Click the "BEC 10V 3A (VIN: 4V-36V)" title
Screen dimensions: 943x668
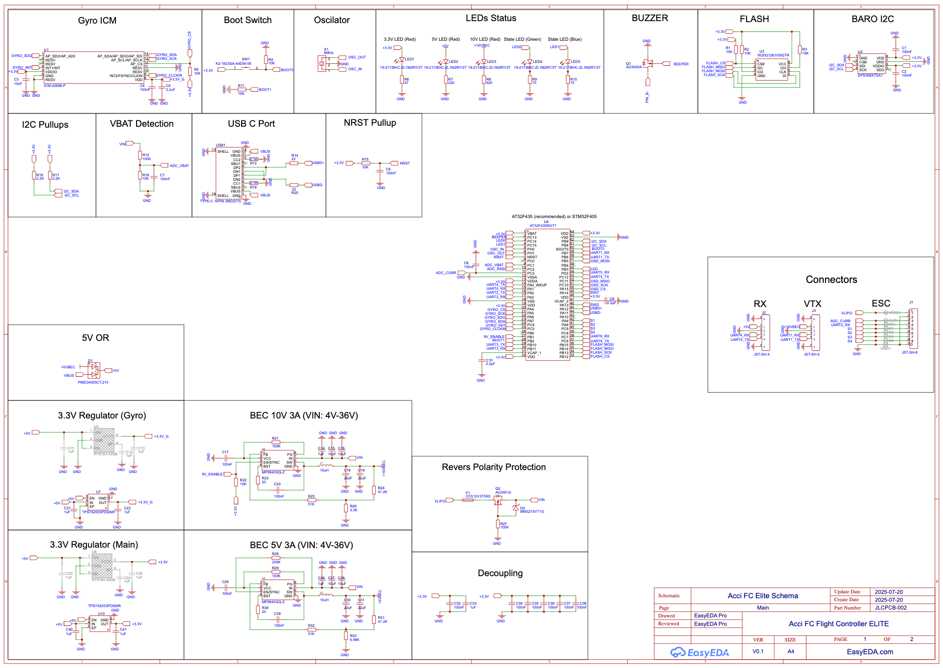(304, 416)
